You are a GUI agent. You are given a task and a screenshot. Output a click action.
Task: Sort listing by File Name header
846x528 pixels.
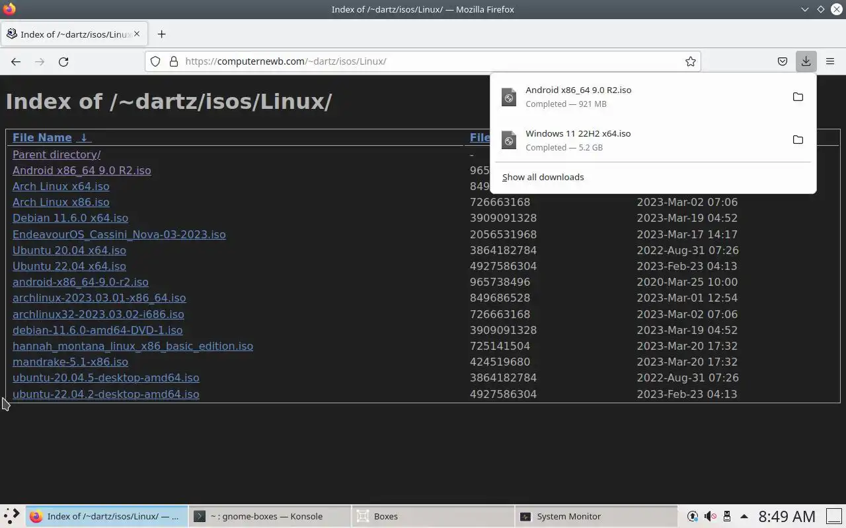click(x=42, y=137)
